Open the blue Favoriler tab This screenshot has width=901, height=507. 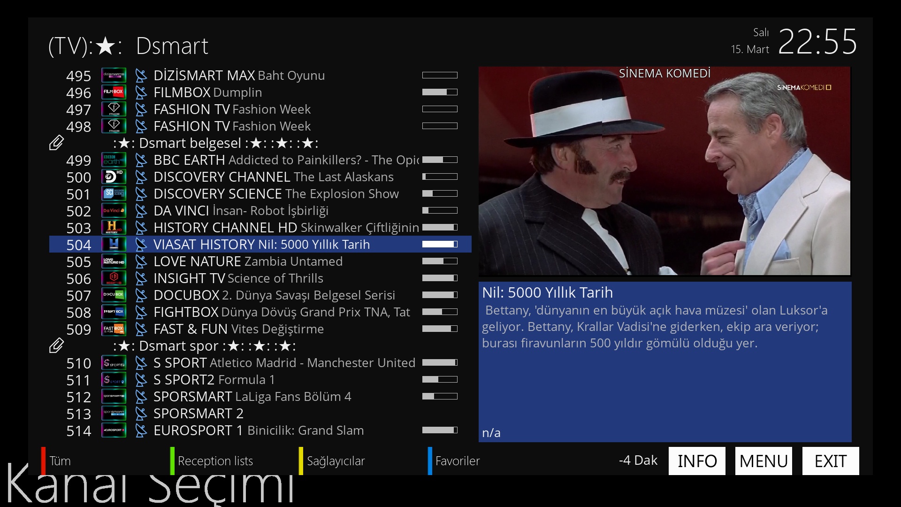pyautogui.click(x=454, y=461)
